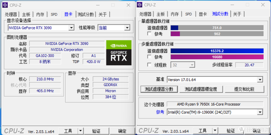Click the 多线程倍率 value 20.47
The image size is (271, 135).
(x=249, y=65)
